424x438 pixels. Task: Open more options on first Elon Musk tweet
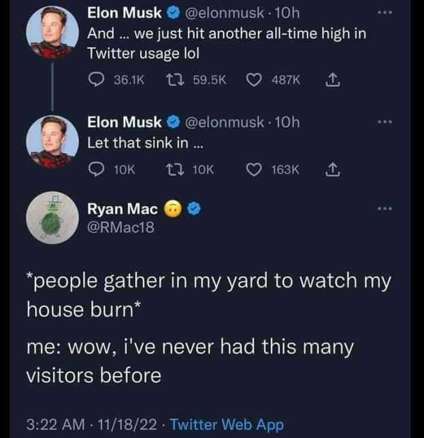(x=385, y=13)
